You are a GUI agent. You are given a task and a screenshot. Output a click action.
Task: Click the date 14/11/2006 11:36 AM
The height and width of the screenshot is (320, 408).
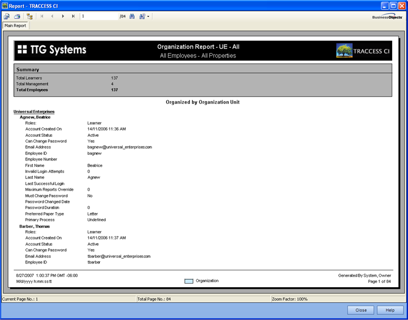107,129
